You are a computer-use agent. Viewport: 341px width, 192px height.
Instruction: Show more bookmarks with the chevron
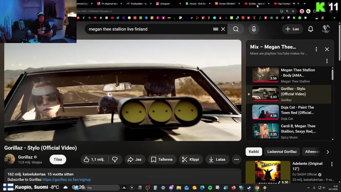pyautogui.click(x=335, y=18)
